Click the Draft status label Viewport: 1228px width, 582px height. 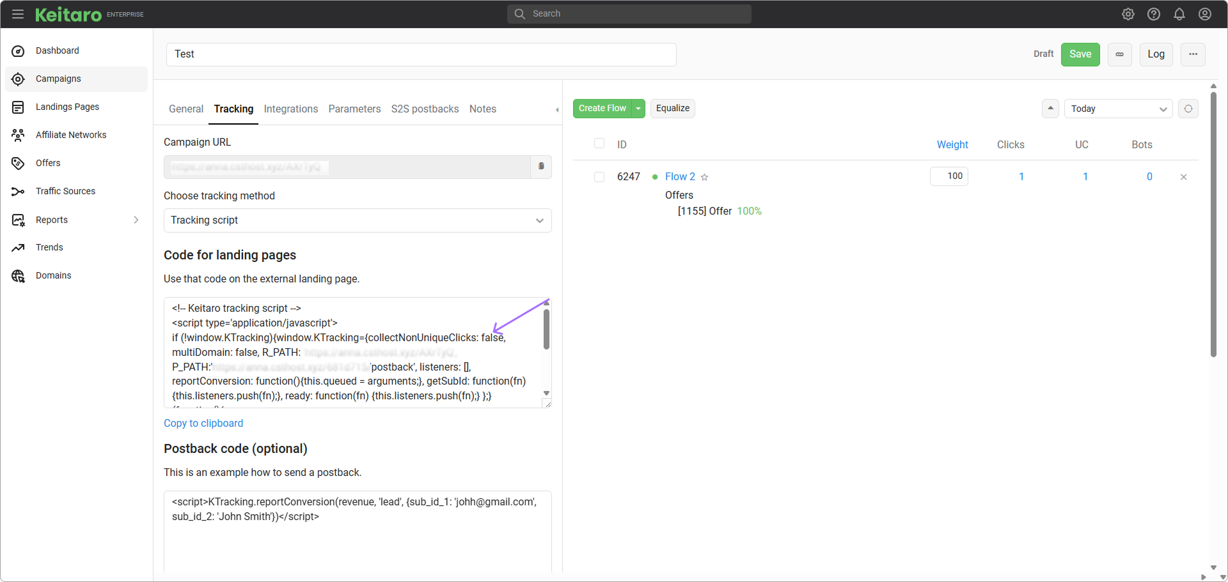coord(1044,54)
